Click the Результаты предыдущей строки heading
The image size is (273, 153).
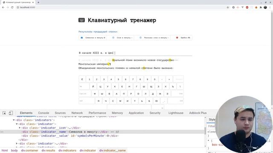click(x=98, y=32)
